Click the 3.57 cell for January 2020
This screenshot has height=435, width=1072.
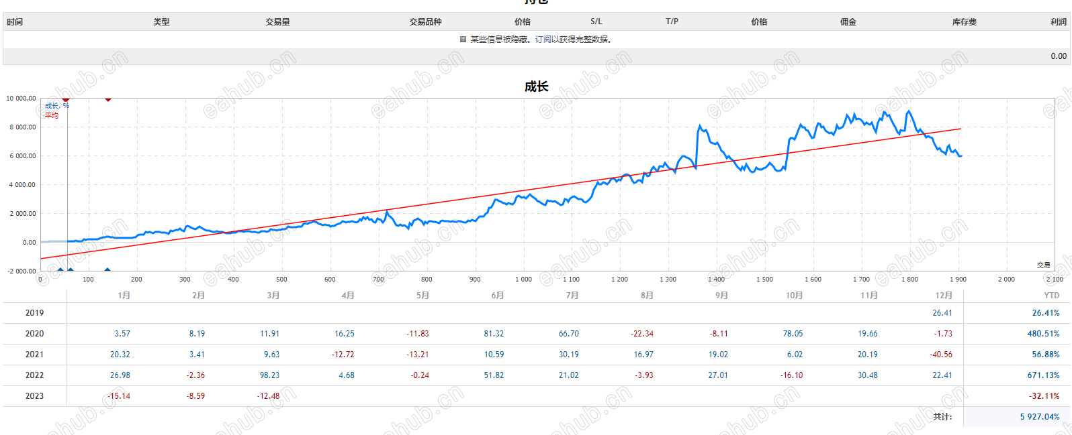tap(122, 334)
